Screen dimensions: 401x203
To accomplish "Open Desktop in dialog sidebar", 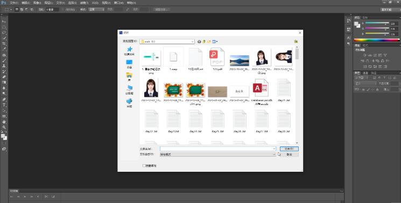I will click(x=129, y=64).
